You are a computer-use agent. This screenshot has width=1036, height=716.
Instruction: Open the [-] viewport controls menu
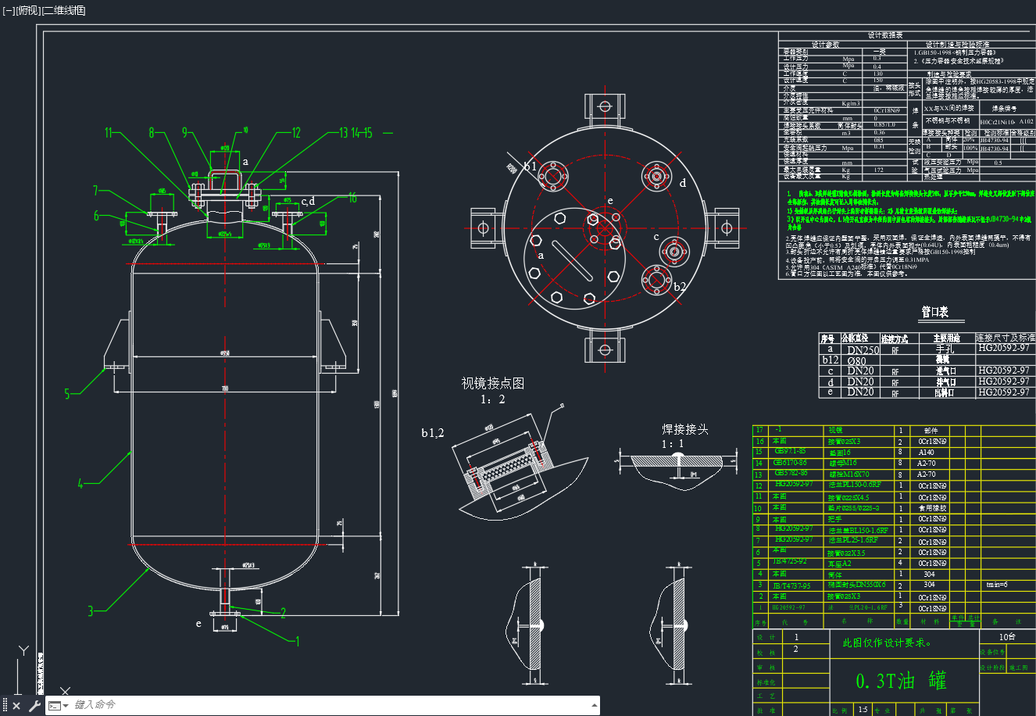click(9, 10)
